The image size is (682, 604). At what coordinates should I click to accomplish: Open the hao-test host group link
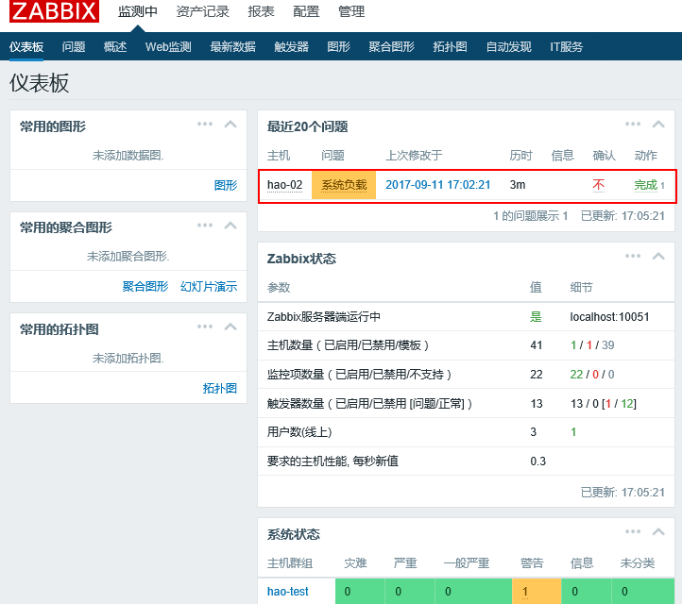[x=287, y=592]
